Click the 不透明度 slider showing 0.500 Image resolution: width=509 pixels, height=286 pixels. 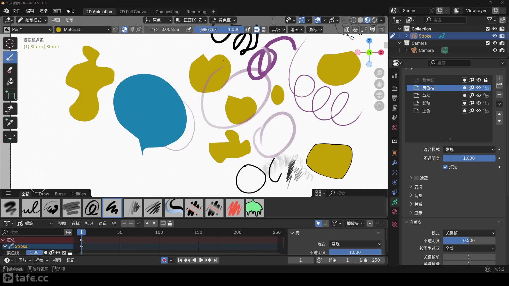pos(469,240)
